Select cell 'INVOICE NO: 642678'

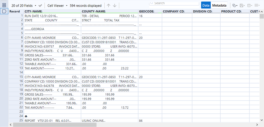coord(53,86)
